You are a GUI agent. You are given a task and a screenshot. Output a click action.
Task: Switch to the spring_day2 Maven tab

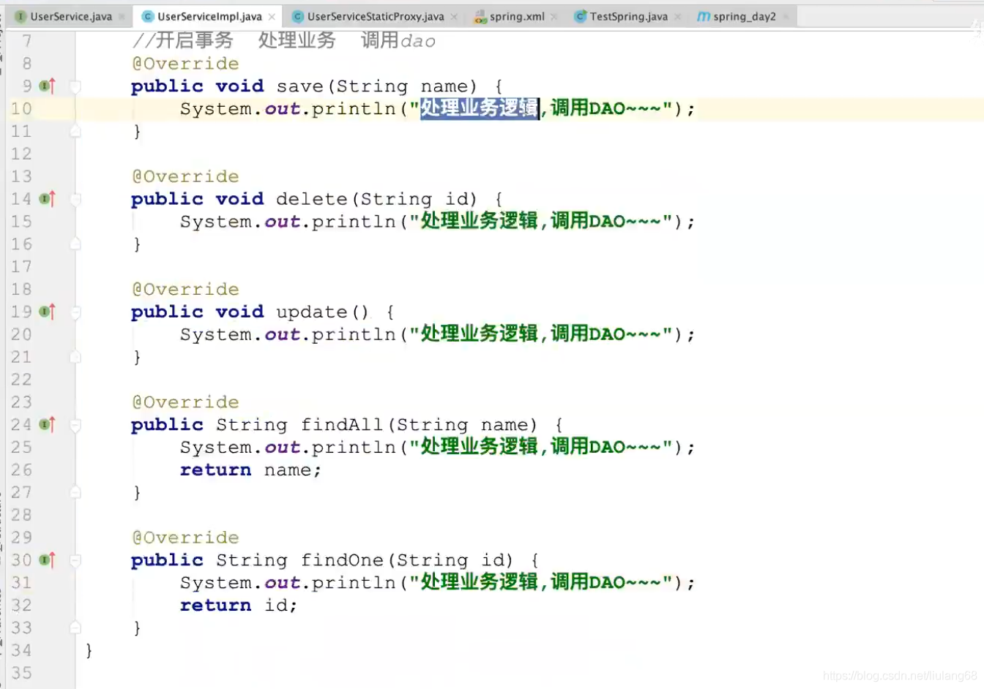pos(744,17)
